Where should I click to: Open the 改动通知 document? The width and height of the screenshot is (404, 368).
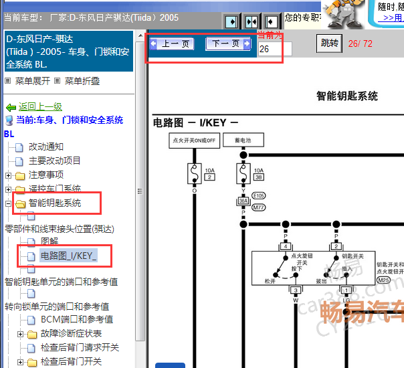point(46,147)
